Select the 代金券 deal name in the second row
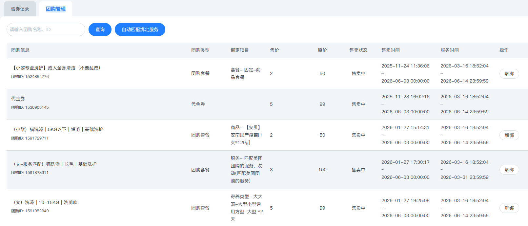This screenshot has height=226, width=528. pyautogui.click(x=18, y=99)
